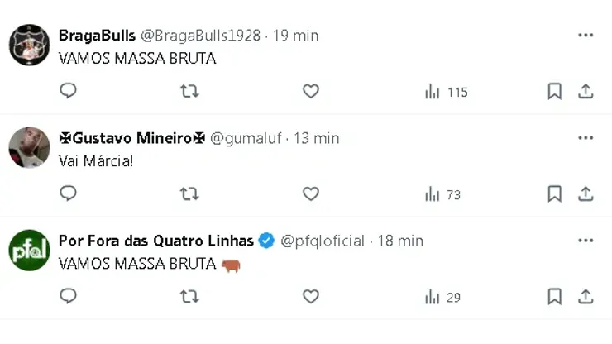Bookmark the BragaBulls tweet
This screenshot has height=344, width=612.
click(x=554, y=91)
